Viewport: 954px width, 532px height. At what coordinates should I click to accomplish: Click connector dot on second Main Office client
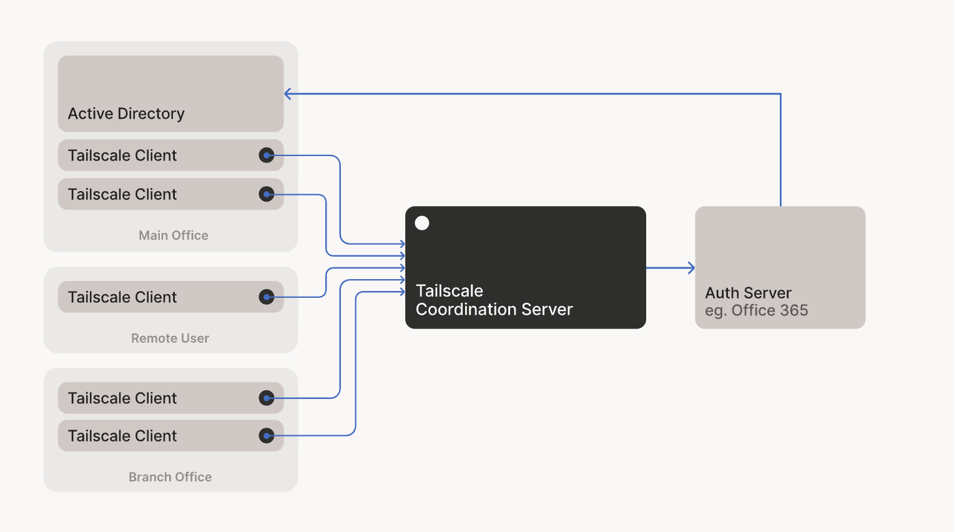point(267,194)
